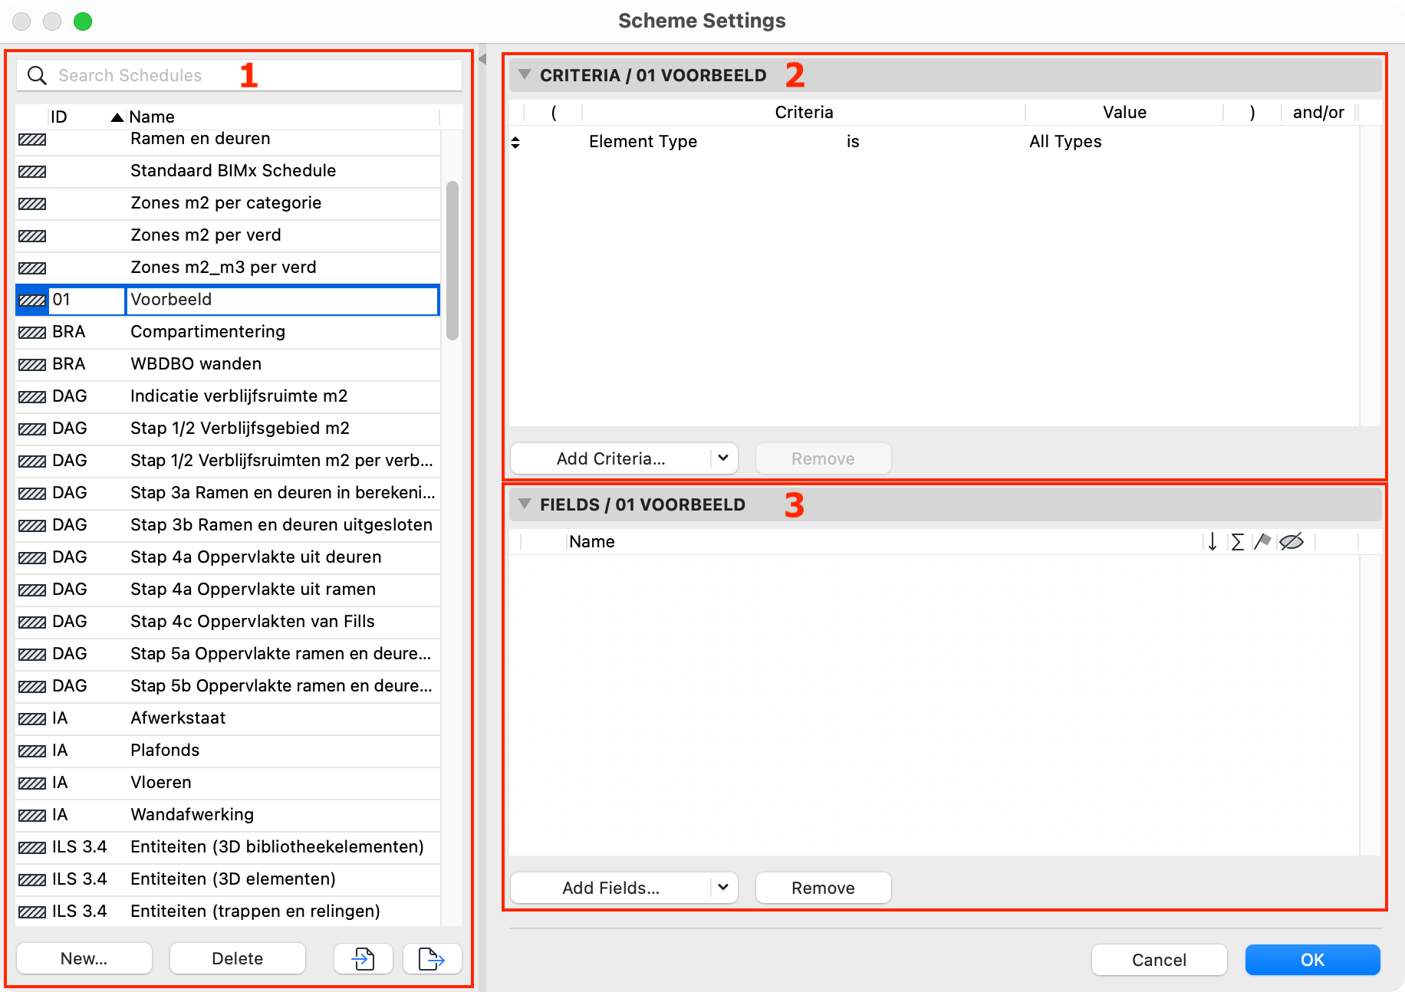Open the Add Criteria dropdown arrow

(x=723, y=458)
